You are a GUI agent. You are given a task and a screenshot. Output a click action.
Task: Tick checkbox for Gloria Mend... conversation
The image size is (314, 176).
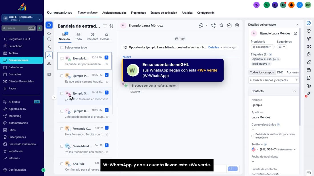[62, 146]
